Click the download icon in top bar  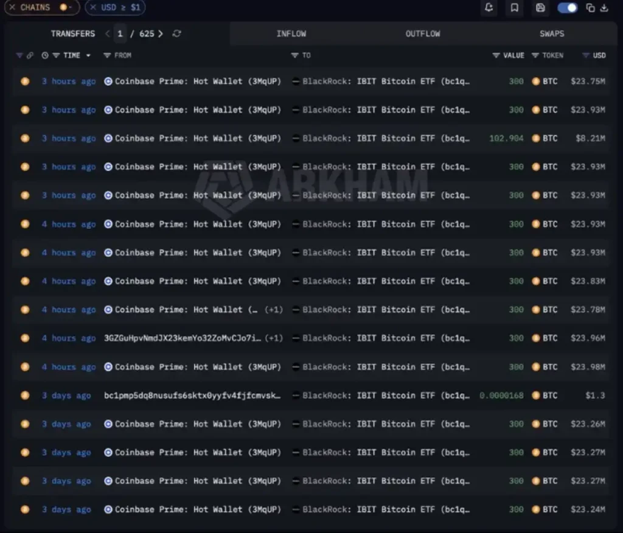(604, 7)
